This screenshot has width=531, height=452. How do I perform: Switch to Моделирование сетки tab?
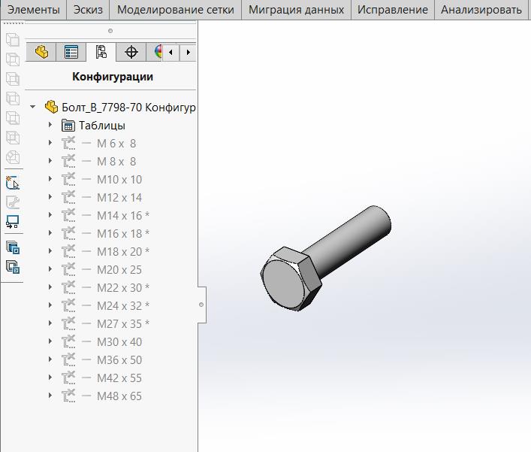coord(176,10)
